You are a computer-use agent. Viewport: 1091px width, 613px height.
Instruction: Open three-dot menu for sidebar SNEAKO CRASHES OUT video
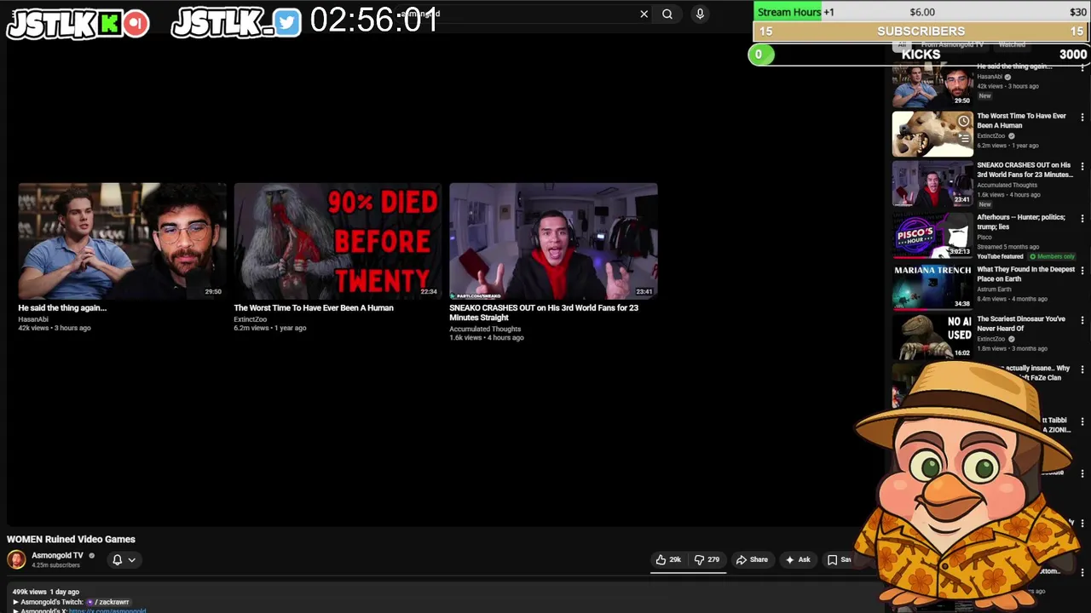[x=1082, y=167]
